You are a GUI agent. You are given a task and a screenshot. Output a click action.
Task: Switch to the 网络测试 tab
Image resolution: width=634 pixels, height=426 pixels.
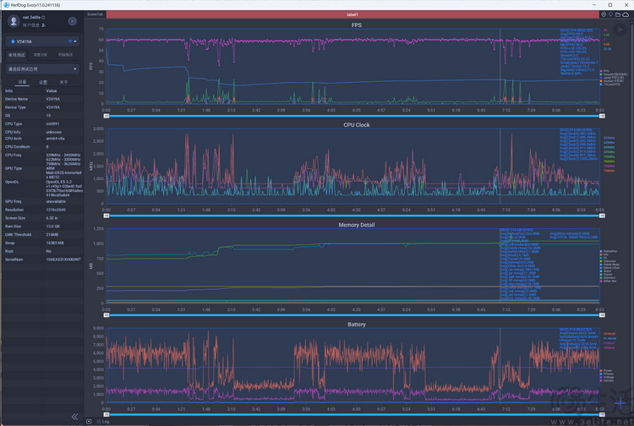coord(65,55)
